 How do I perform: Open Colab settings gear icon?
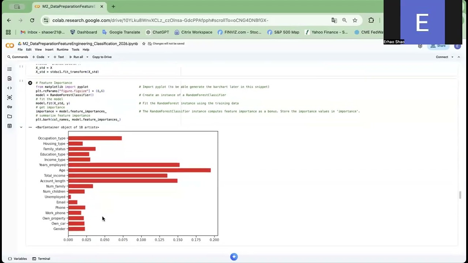(x=420, y=46)
